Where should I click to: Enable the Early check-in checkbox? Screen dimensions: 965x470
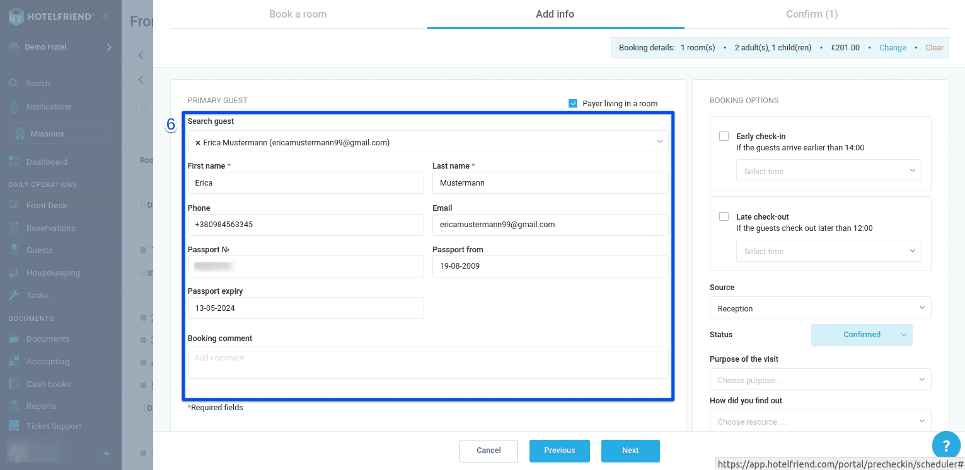click(x=723, y=136)
